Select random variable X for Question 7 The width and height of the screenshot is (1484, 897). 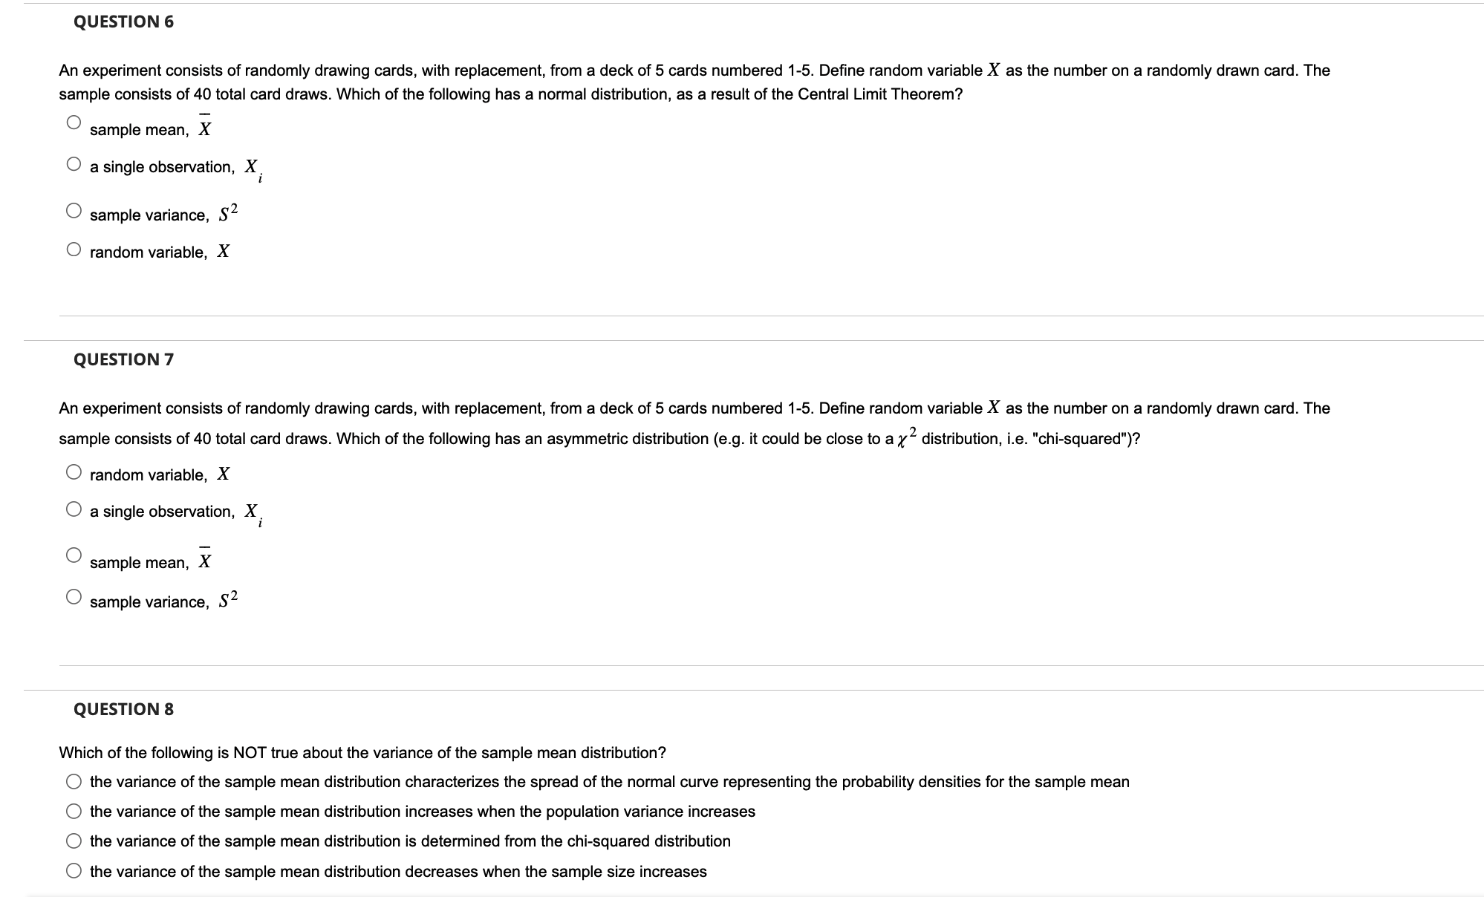click(74, 472)
